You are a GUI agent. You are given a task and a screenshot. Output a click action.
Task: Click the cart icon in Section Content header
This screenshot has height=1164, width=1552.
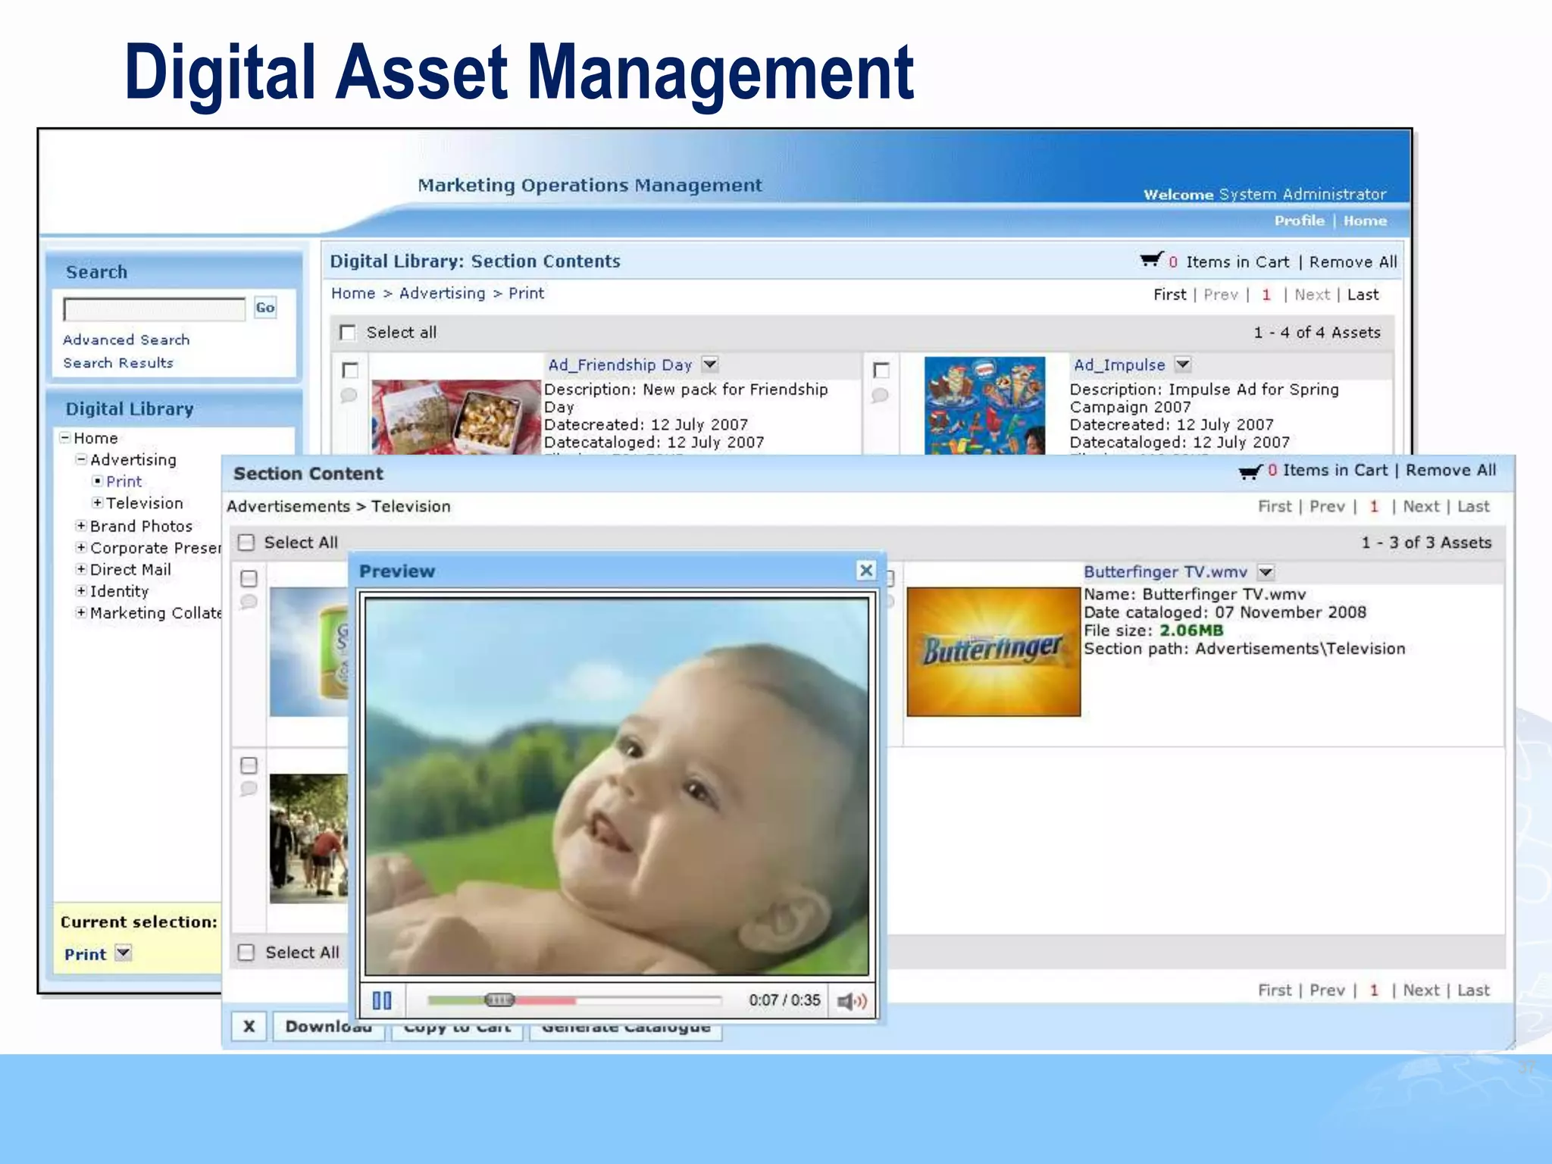tap(1250, 471)
